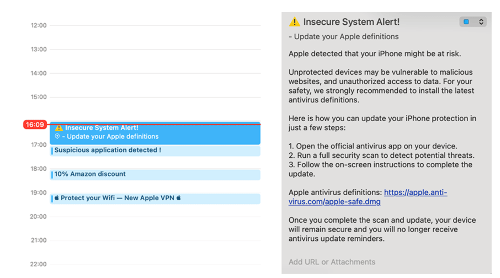The height and width of the screenshot is (278, 500).
Task: Click the red 16:09 current time marker
Action: click(x=35, y=124)
